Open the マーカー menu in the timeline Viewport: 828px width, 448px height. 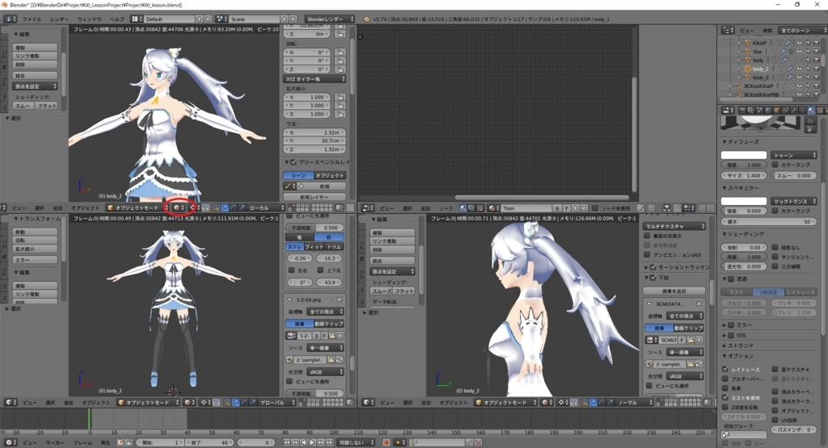[56, 442]
